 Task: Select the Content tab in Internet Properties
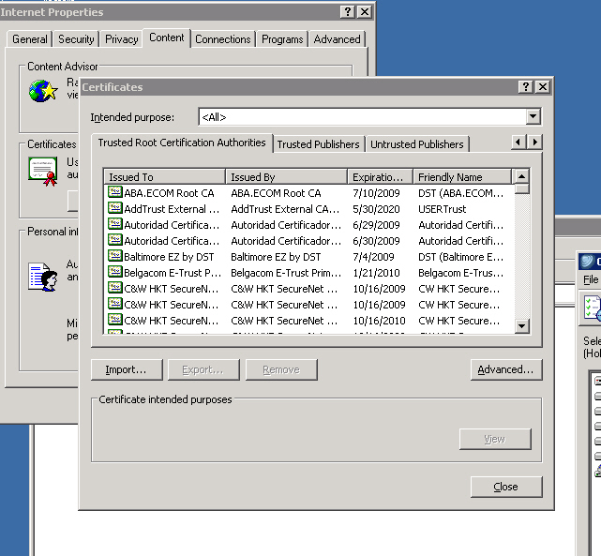click(x=166, y=38)
